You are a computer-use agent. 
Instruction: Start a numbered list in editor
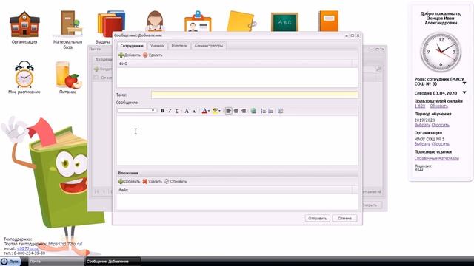coord(264,111)
